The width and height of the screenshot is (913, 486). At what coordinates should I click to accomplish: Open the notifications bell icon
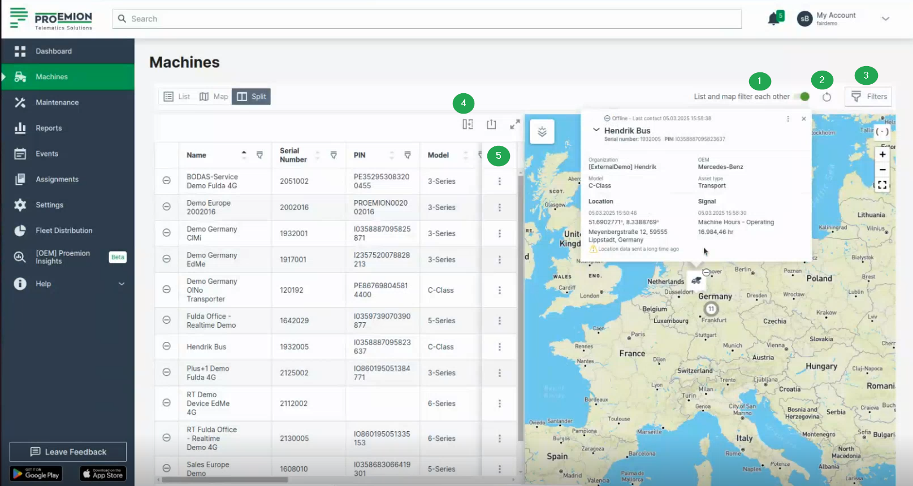click(774, 19)
